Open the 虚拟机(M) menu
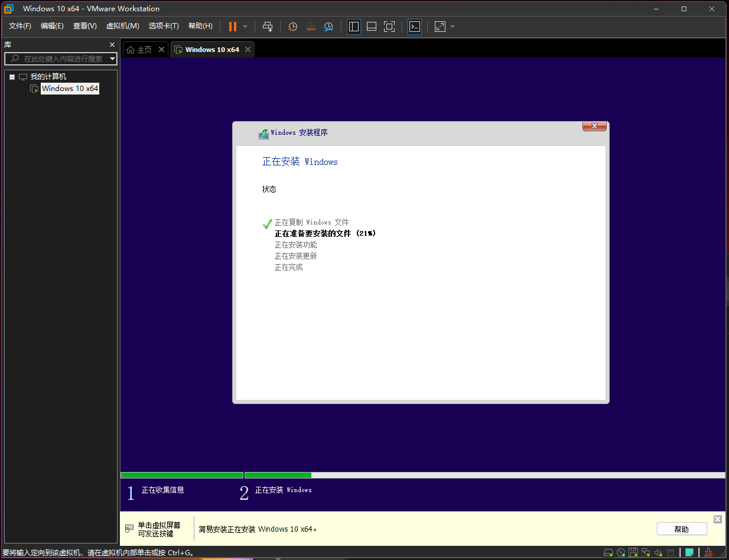This screenshot has height=560, width=729. [x=122, y=26]
